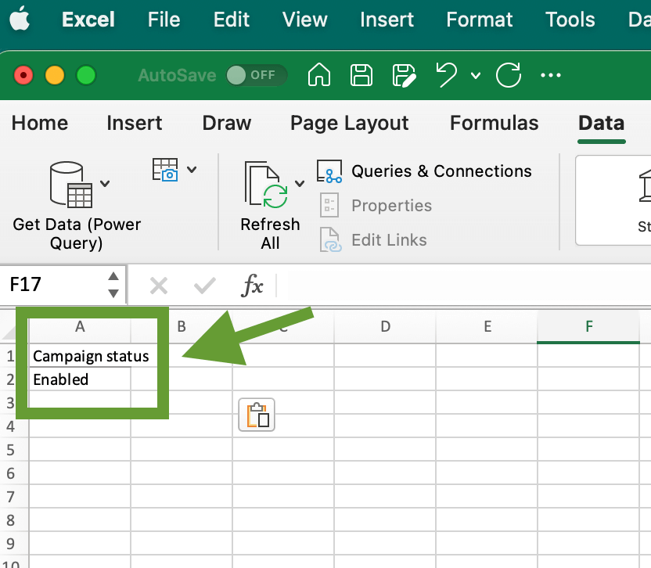This screenshot has width=651, height=568.
Task: Select row 7 header
Action: (11, 497)
